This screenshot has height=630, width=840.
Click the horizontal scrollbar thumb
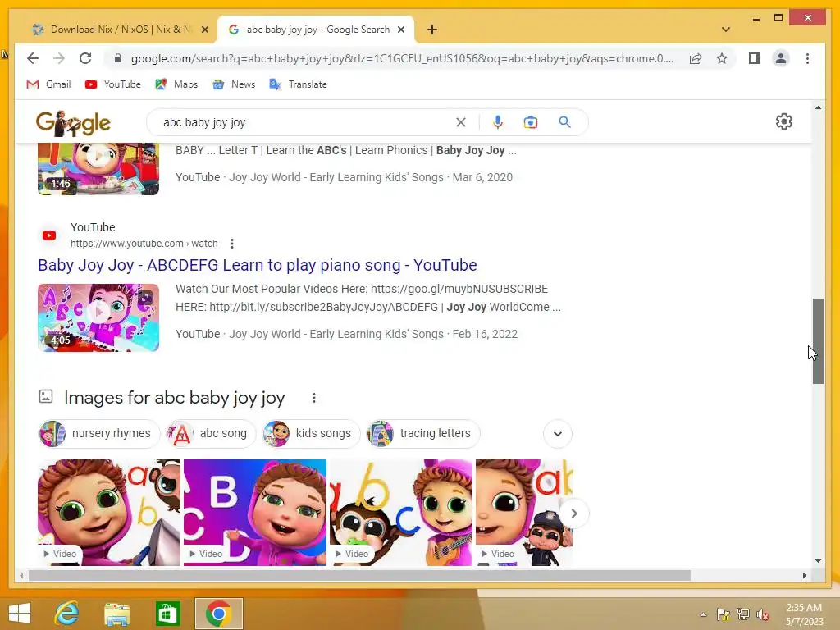tap(359, 575)
